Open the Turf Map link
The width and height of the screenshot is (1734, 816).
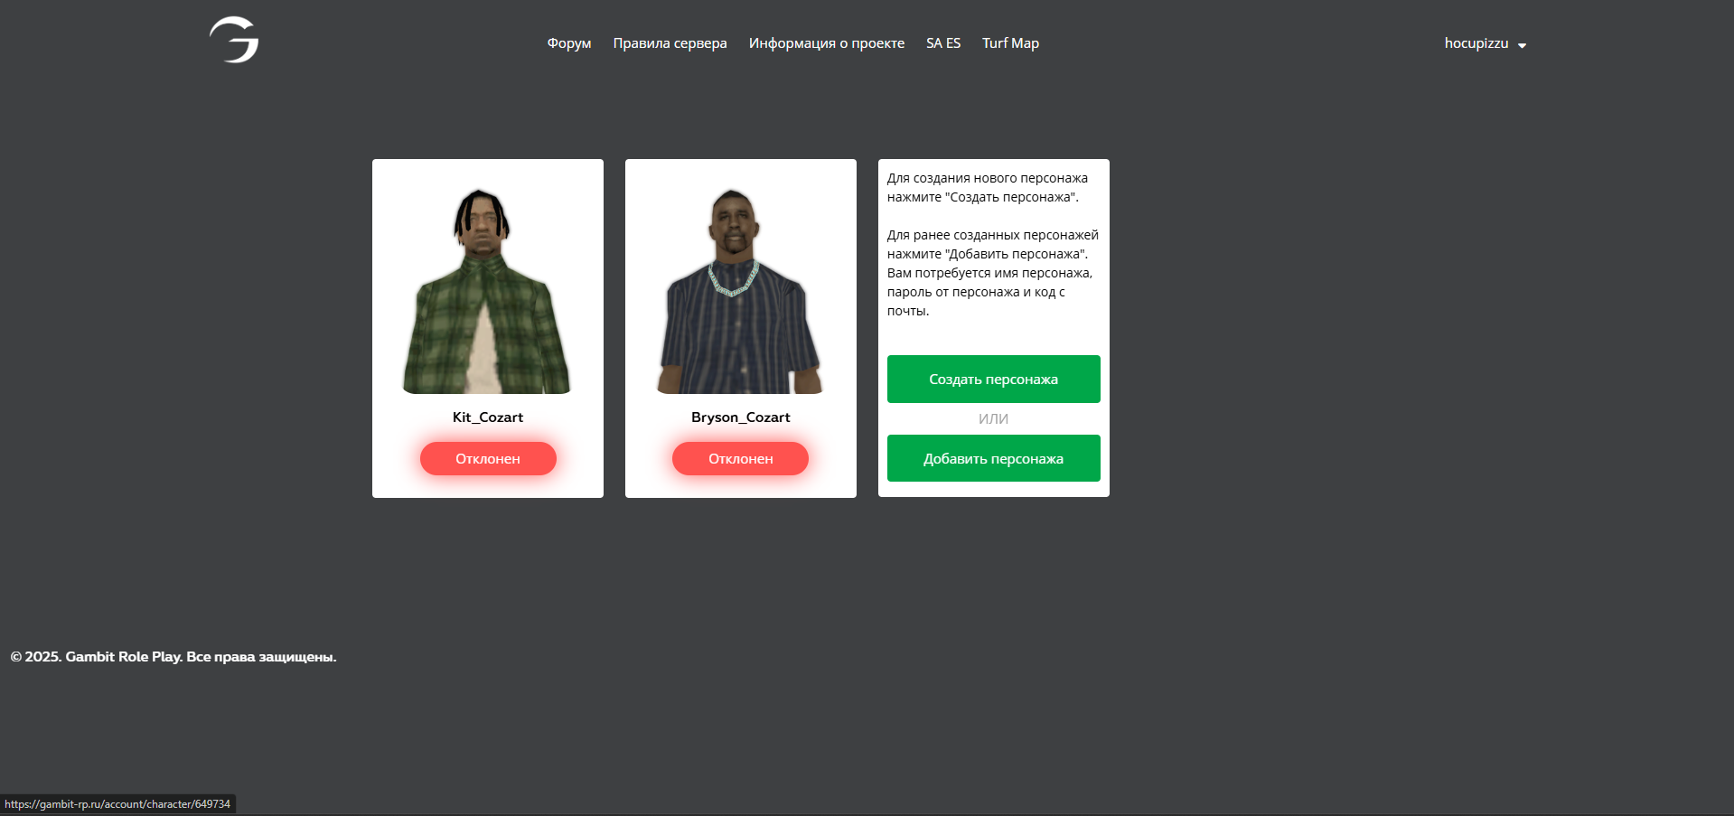click(1010, 43)
